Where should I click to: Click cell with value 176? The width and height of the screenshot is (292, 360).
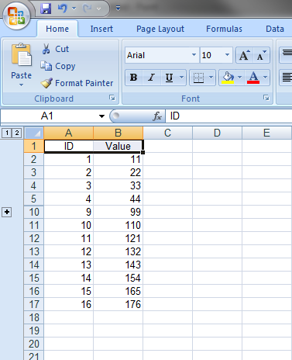(118, 304)
